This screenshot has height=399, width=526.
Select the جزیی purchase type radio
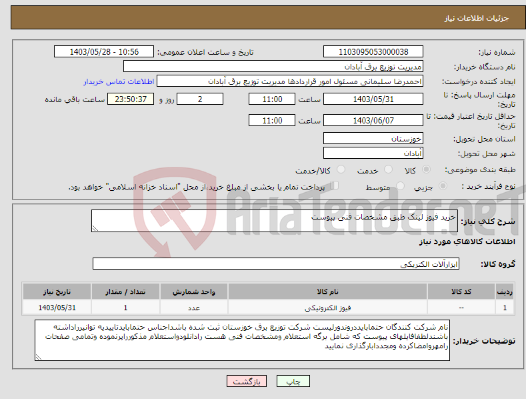click(443, 186)
